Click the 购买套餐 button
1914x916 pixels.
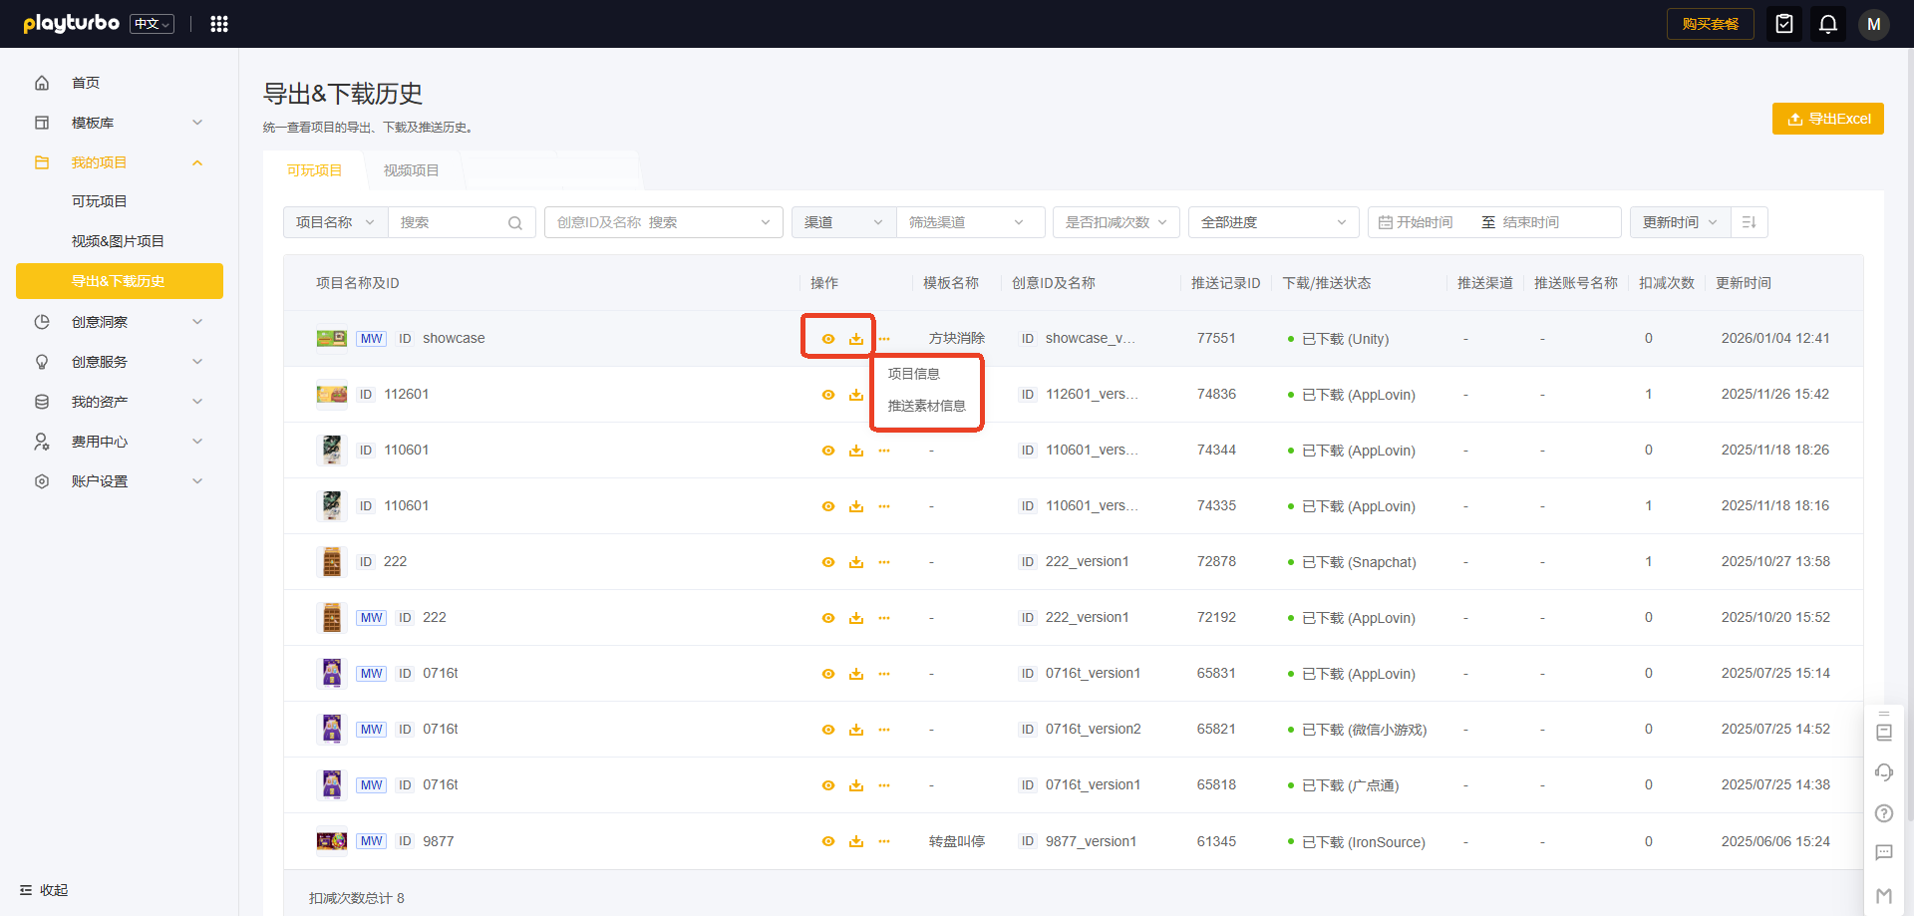[1710, 24]
